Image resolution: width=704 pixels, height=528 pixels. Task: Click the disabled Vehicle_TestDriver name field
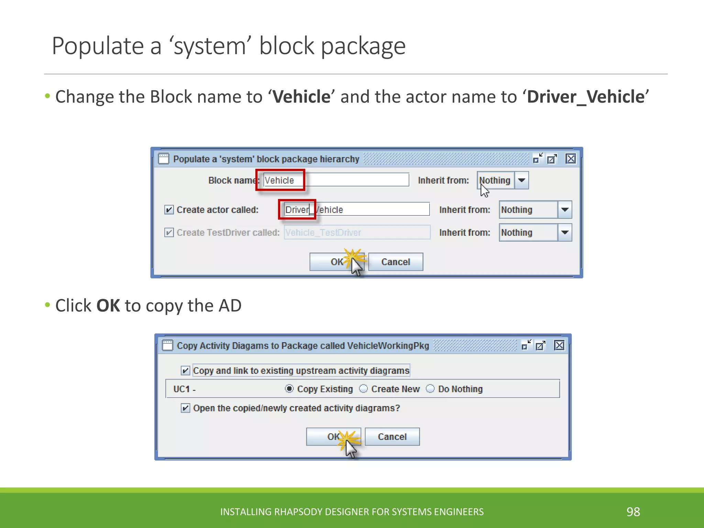357,232
